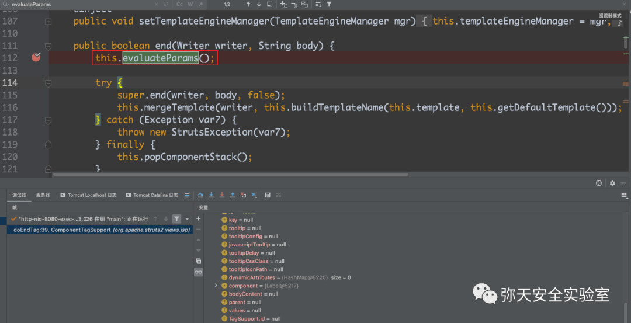631x323 pixels.
Task: Select bodyContent = null variable
Action: tap(250, 294)
